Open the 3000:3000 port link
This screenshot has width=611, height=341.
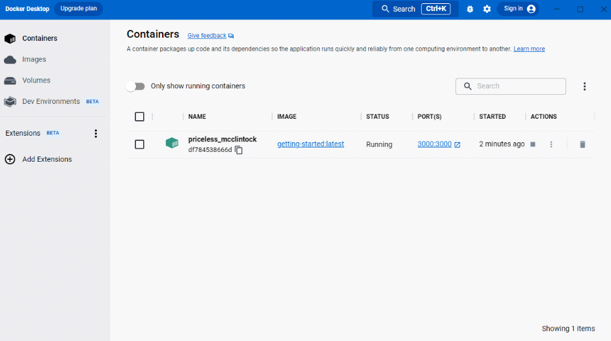point(435,144)
